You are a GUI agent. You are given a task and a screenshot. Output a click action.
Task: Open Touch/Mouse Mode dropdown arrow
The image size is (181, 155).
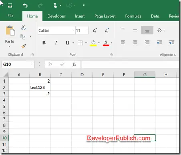(60, 6)
